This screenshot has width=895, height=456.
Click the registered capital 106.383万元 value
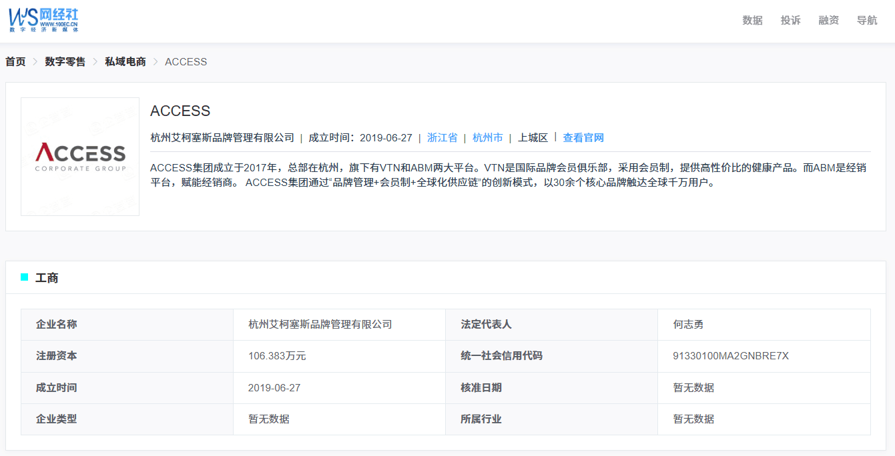pos(277,356)
